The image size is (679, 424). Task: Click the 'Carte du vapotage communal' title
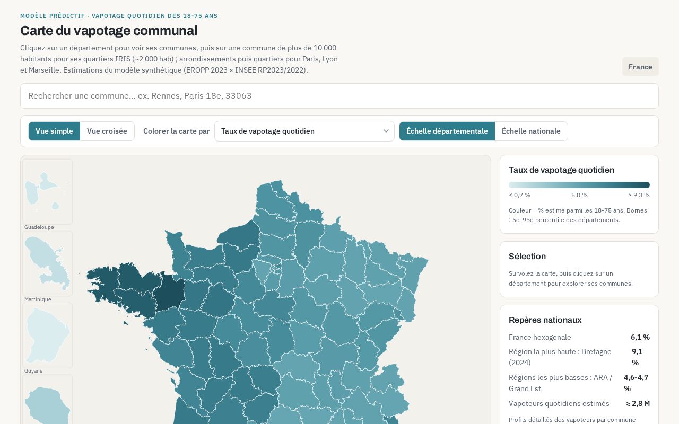pyautogui.click(x=109, y=31)
